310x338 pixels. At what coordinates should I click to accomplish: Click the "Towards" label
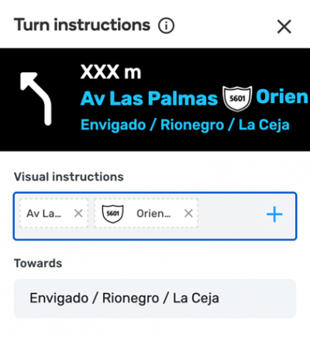tap(38, 264)
